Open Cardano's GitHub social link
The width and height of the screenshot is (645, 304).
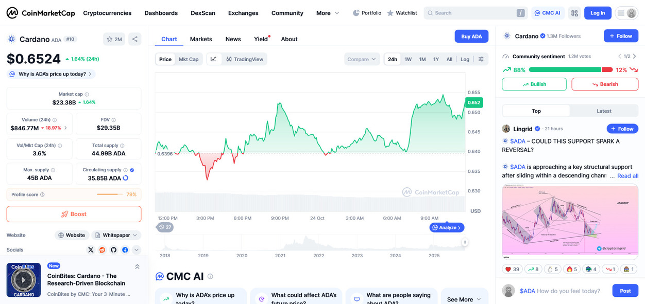114,250
